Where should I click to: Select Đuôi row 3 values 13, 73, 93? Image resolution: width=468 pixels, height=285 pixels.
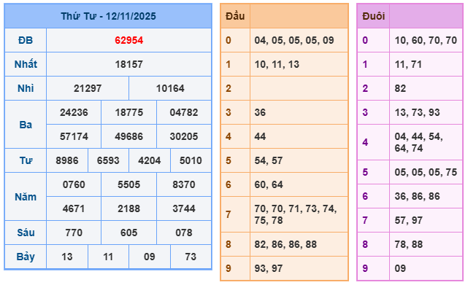pyautogui.click(x=418, y=112)
